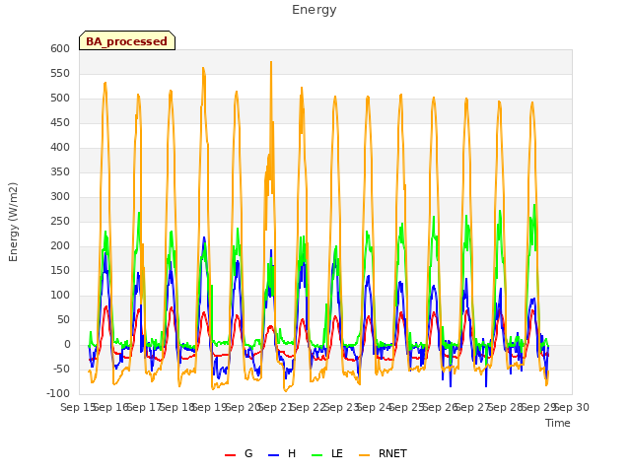
Task: Select the LE legend label
Action: pyautogui.click(x=337, y=453)
